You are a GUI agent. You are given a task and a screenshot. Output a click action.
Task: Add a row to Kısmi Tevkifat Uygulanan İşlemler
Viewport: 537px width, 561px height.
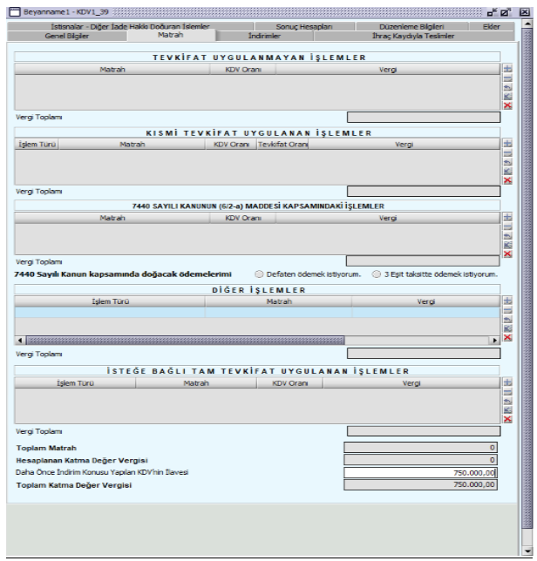coord(508,144)
